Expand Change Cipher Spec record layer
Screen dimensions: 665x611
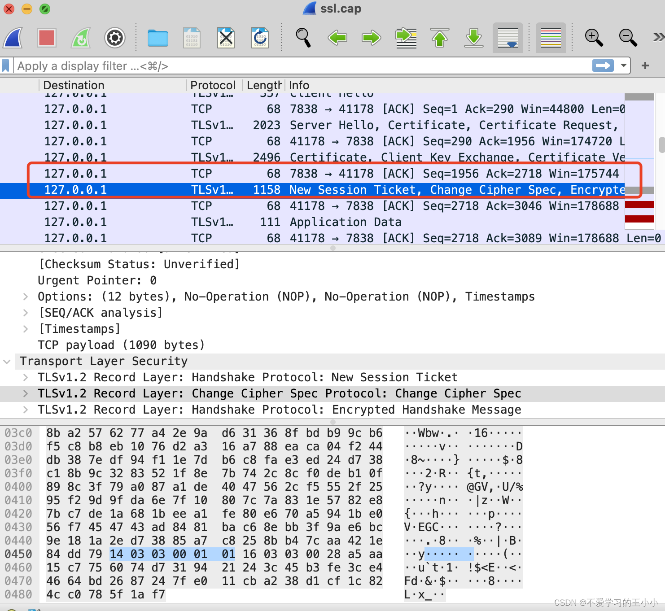pyautogui.click(x=26, y=393)
